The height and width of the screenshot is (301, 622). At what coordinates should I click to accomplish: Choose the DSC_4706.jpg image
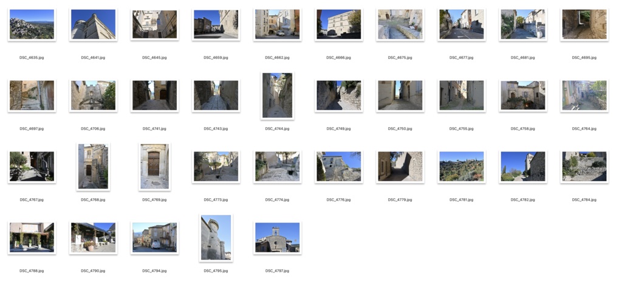(x=93, y=95)
